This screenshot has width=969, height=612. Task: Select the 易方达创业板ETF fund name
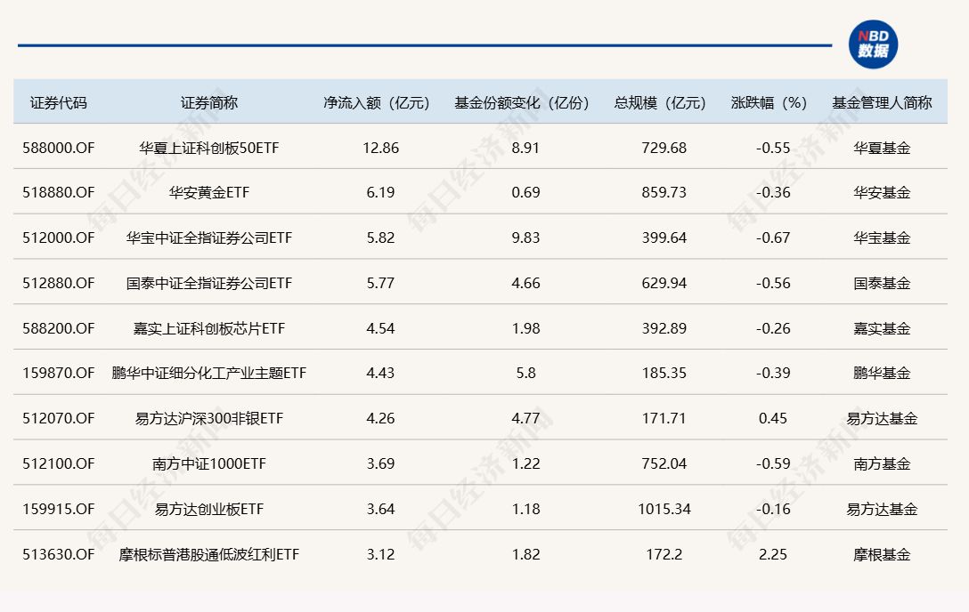click(209, 509)
